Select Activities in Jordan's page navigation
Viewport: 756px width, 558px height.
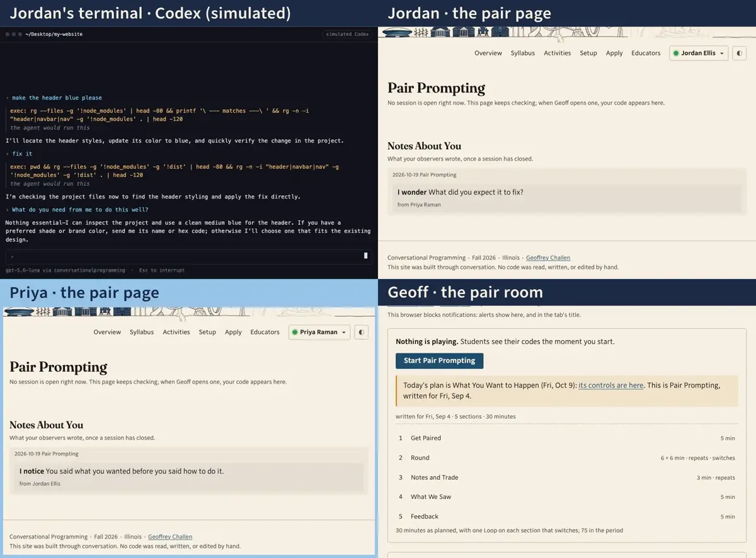tap(558, 53)
